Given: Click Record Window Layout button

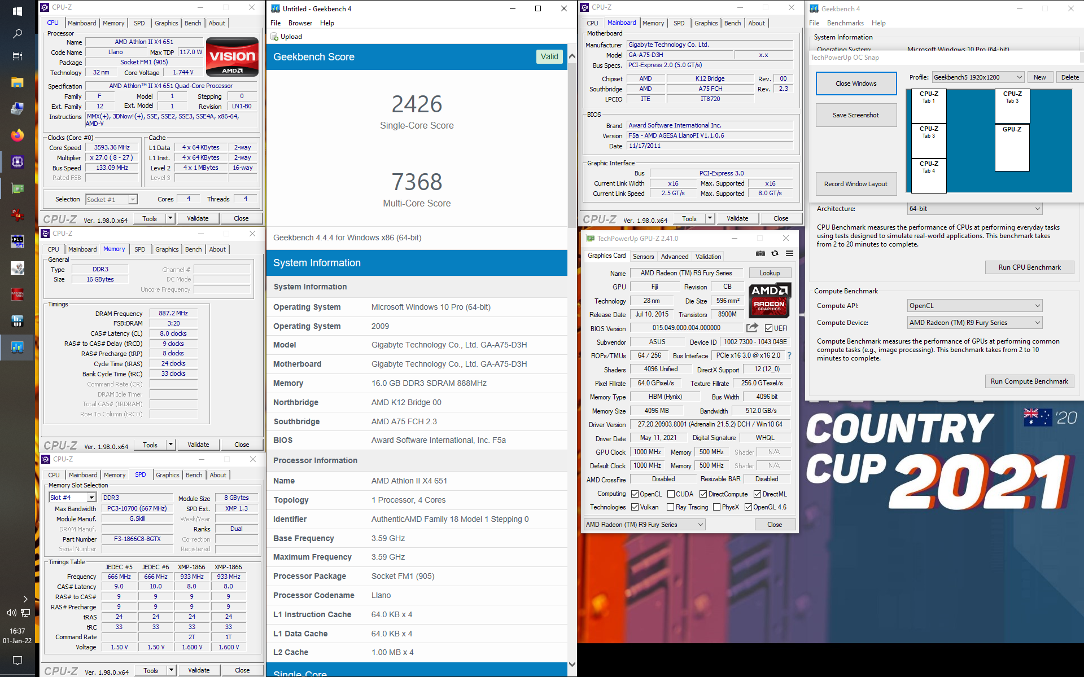Looking at the screenshot, I should coord(856,184).
